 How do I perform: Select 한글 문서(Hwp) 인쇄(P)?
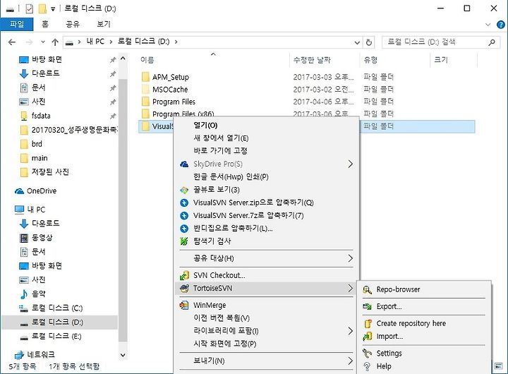pos(231,176)
